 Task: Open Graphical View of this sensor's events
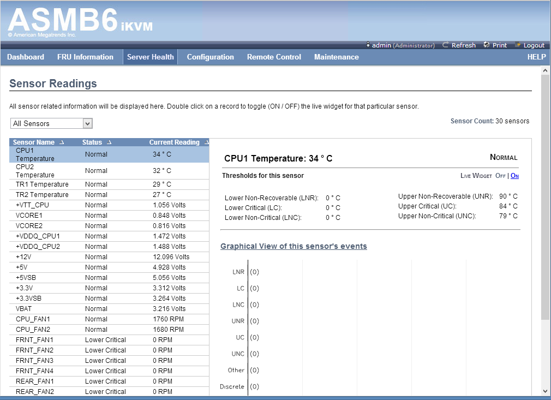(294, 247)
